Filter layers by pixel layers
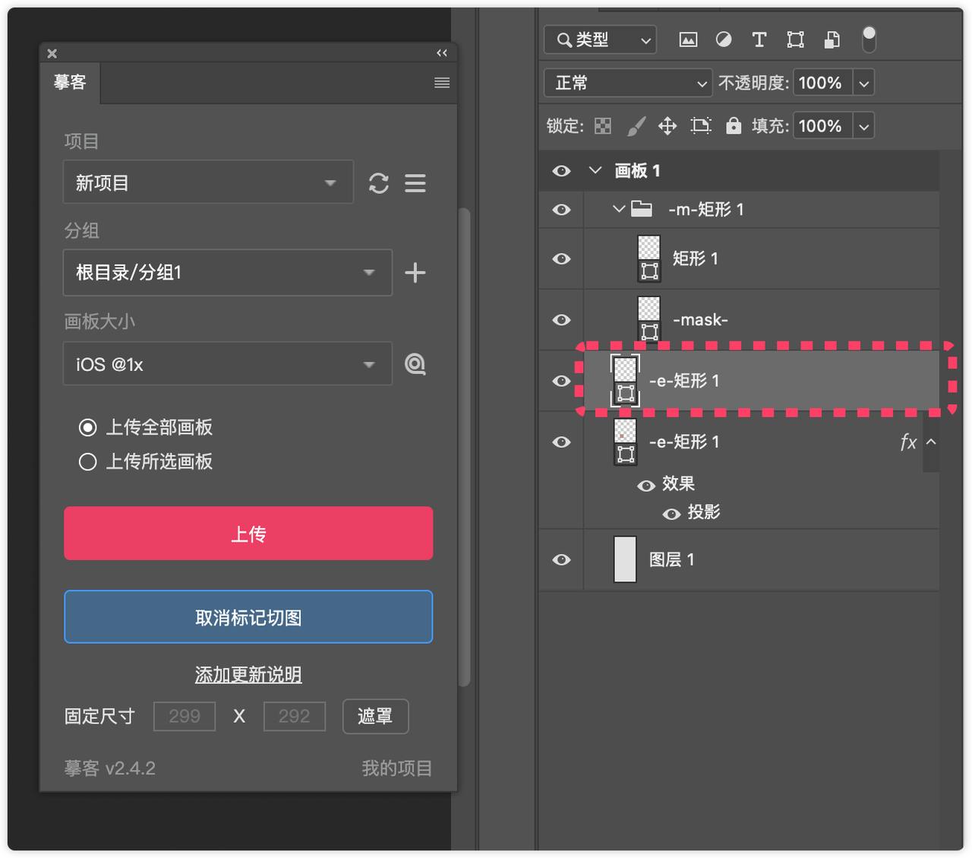 [x=688, y=40]
